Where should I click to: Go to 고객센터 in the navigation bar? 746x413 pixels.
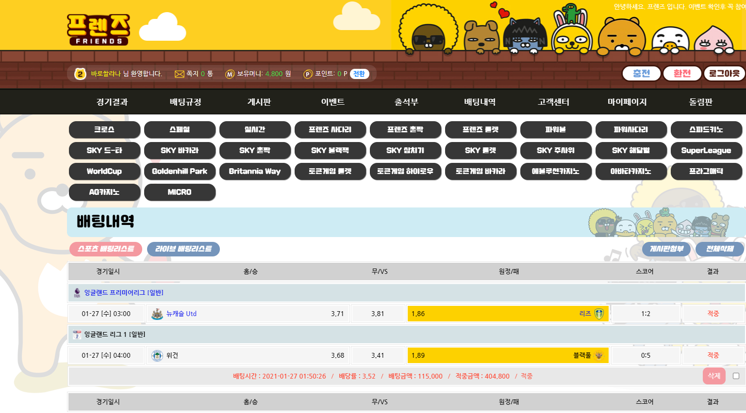[x=553, y=102]
